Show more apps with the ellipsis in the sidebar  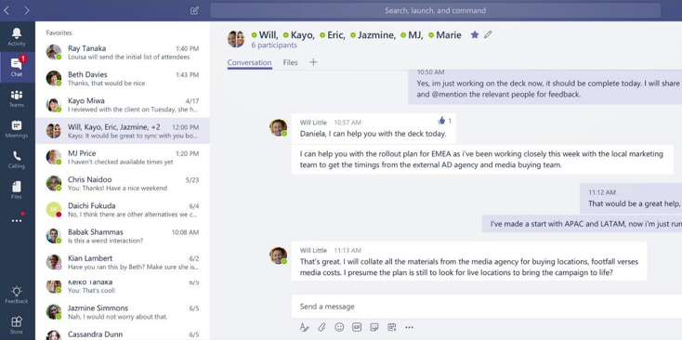click(x=17, y=221)
